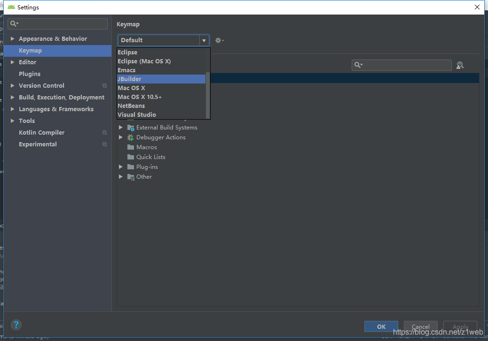
Task: Open Kotlin Compiler settings
Action: pyautogui.click(x=42, y=133)
